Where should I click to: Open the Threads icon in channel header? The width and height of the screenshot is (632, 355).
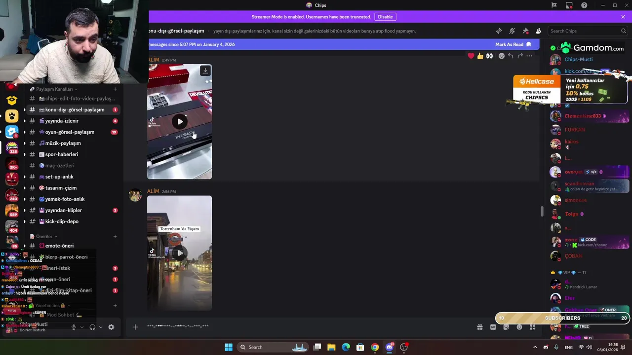[499, 31]
